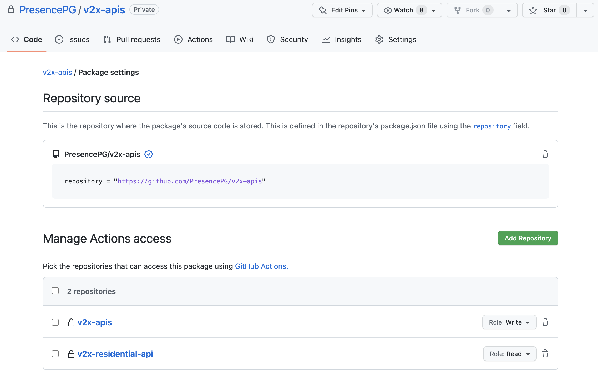Click the Fork count 0
598x381 pixels.
(x=488, y=10)
